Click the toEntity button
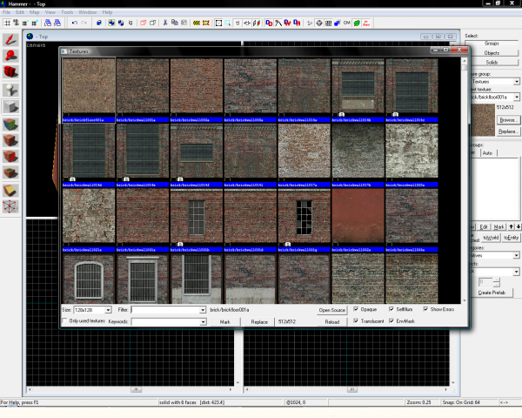Image resolution: width=522 pixels, height=418 pixels. [511, 238]
